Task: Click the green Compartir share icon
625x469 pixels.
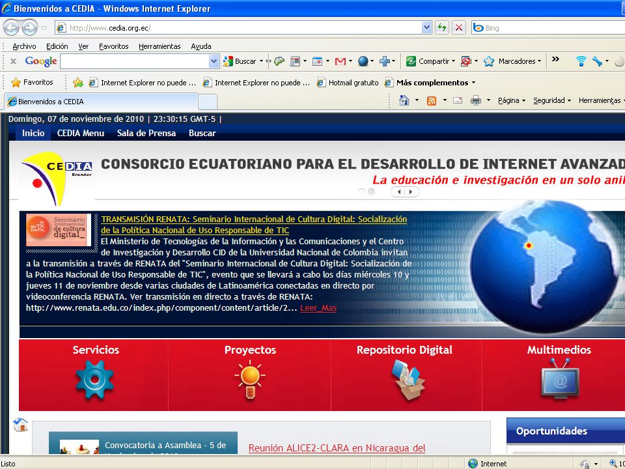Action: click(x=411, y=61)
